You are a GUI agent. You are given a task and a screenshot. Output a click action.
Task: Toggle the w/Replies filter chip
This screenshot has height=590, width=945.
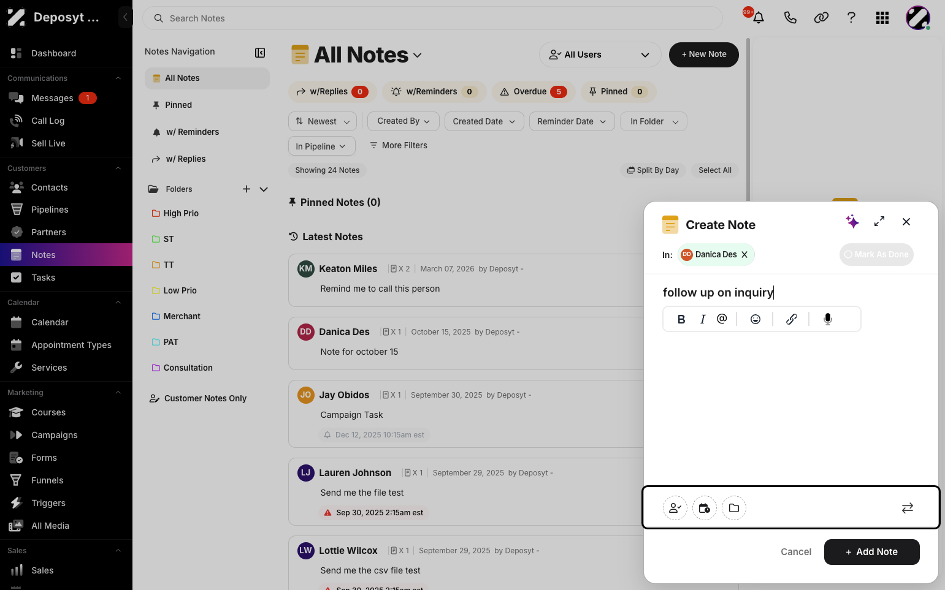[x=332, y=92]
